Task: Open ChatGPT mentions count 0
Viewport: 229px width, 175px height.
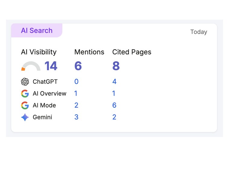Action: click(76, 81)
